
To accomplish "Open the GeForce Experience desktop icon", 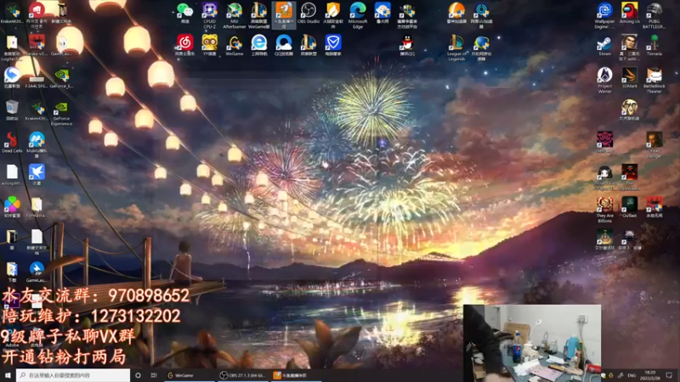I will click(61, 114).
